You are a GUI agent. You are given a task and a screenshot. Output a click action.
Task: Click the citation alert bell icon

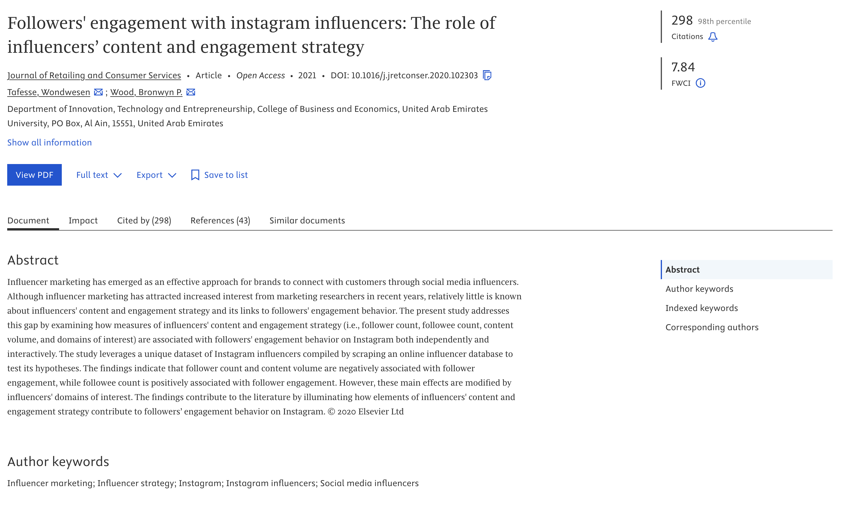(x=713, y=37)
